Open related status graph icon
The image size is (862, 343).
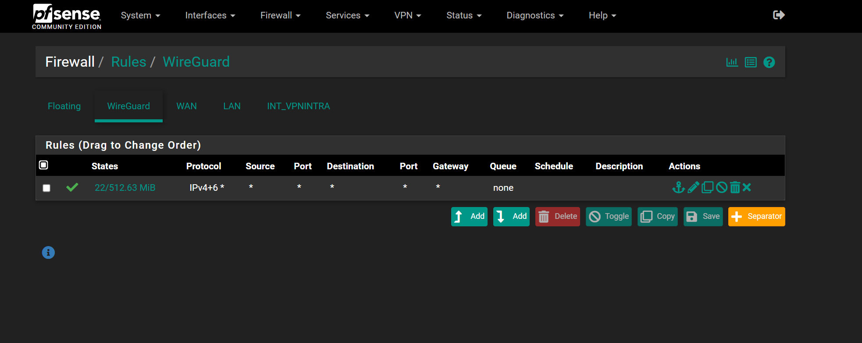(732, 62)
